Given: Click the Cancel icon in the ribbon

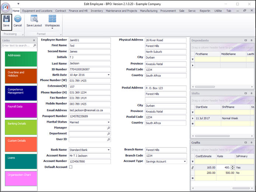Looking at the screenshot, I should (x=18, y=19).
